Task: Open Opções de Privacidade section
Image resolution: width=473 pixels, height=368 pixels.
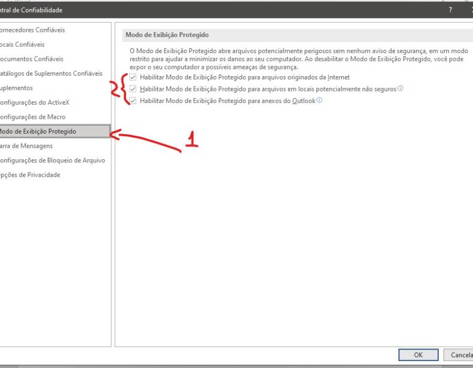Action: coord(30,175)
